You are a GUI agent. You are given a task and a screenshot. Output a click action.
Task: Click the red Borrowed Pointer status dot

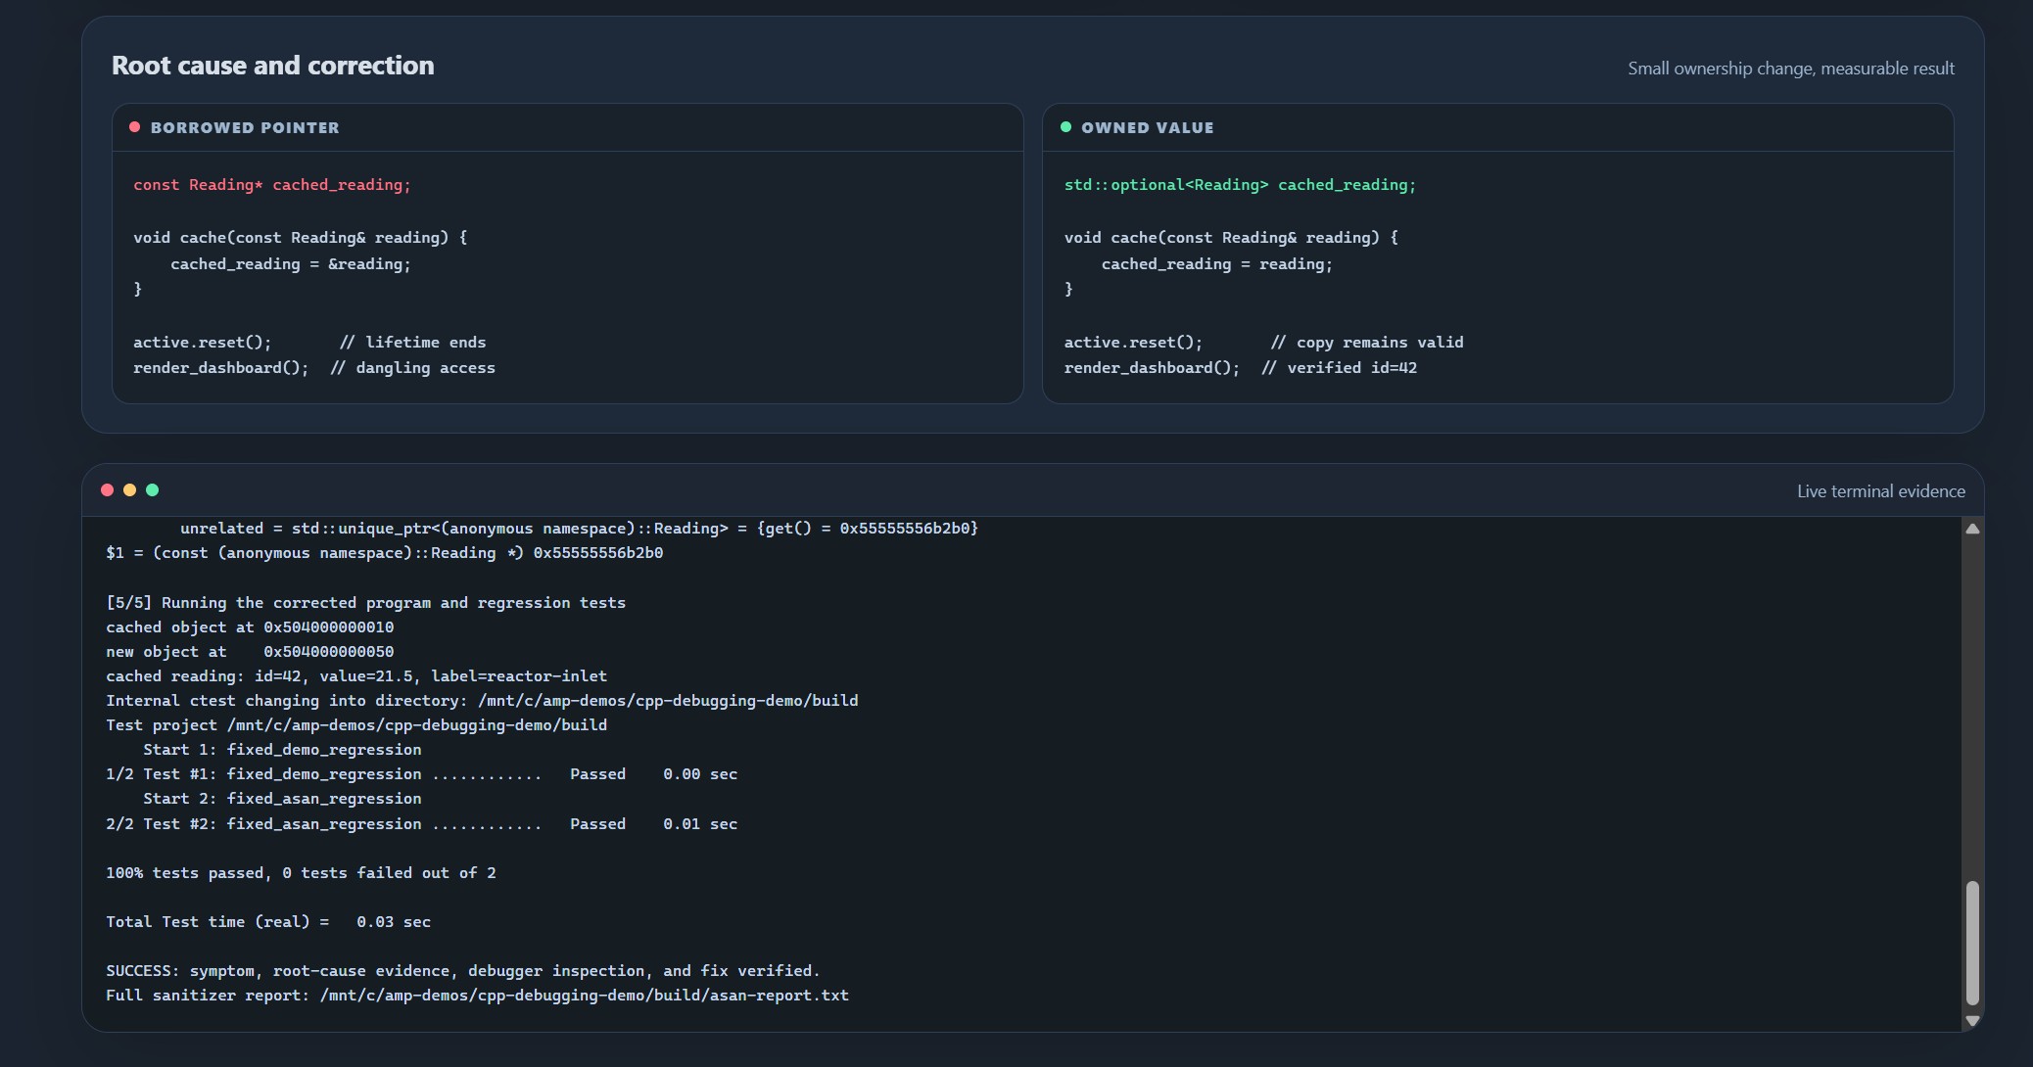click(135, 127)
